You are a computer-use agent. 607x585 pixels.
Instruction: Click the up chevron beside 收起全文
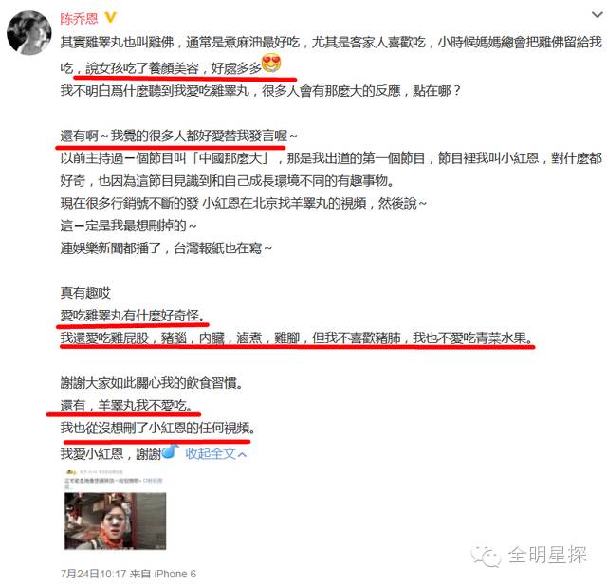tap(242, 454)
